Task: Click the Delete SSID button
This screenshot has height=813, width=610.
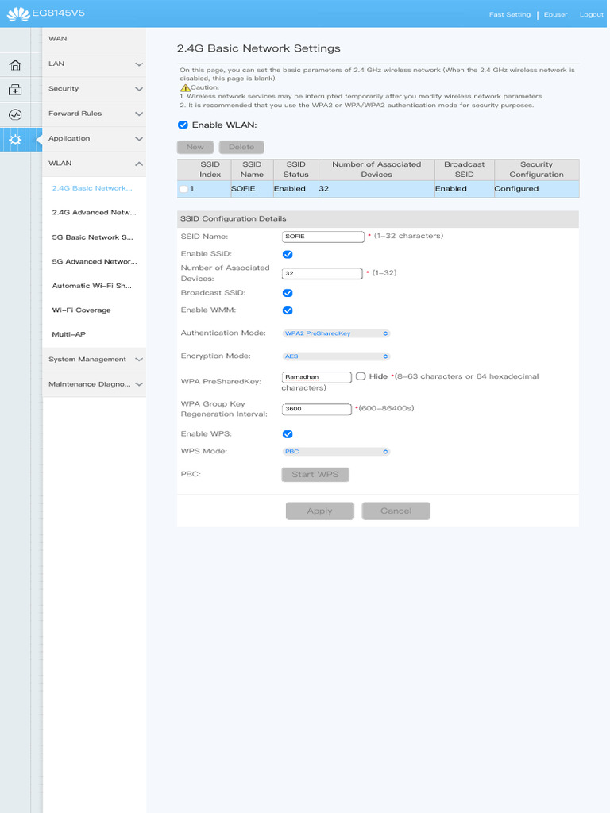Action: point(241,147)
